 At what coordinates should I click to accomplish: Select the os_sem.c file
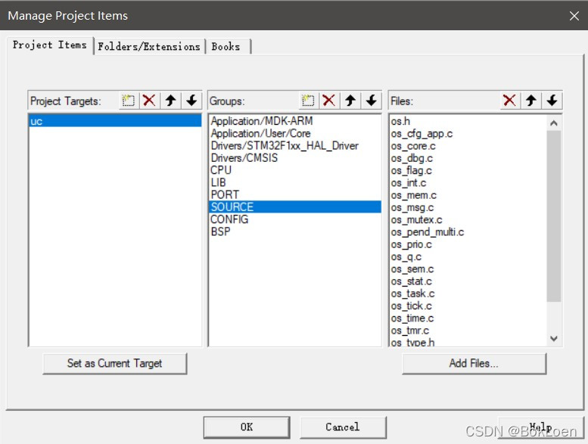click(468, 269)
